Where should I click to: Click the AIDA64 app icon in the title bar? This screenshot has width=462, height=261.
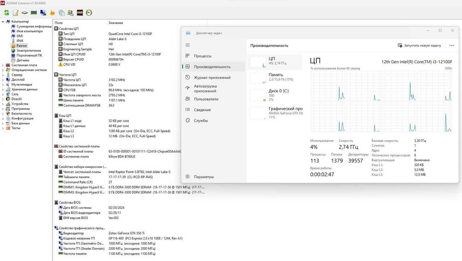[3, 3]
